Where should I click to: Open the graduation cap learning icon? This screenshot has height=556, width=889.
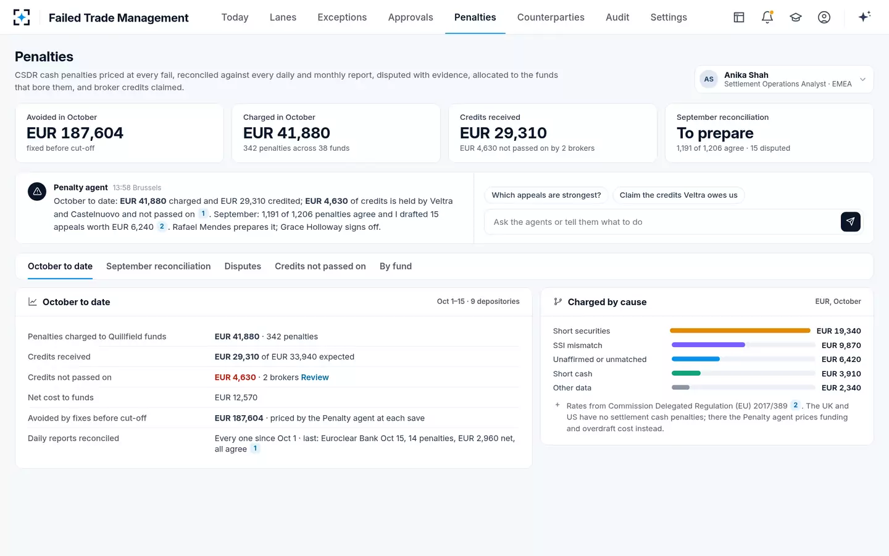(796, 17)
